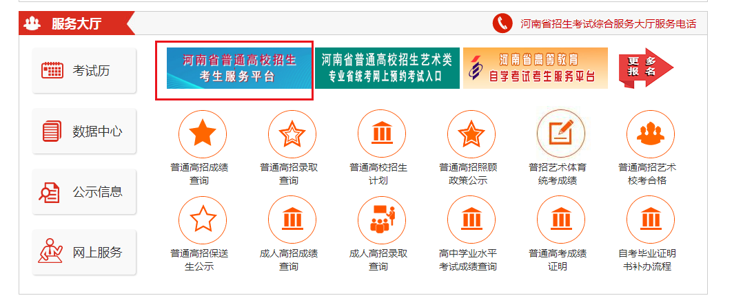Screen dimensions: 743x298
Task: Click 普招艺术体育统考成绩 pencil icon
Action: pyautogui.click(x=560, y=134)
